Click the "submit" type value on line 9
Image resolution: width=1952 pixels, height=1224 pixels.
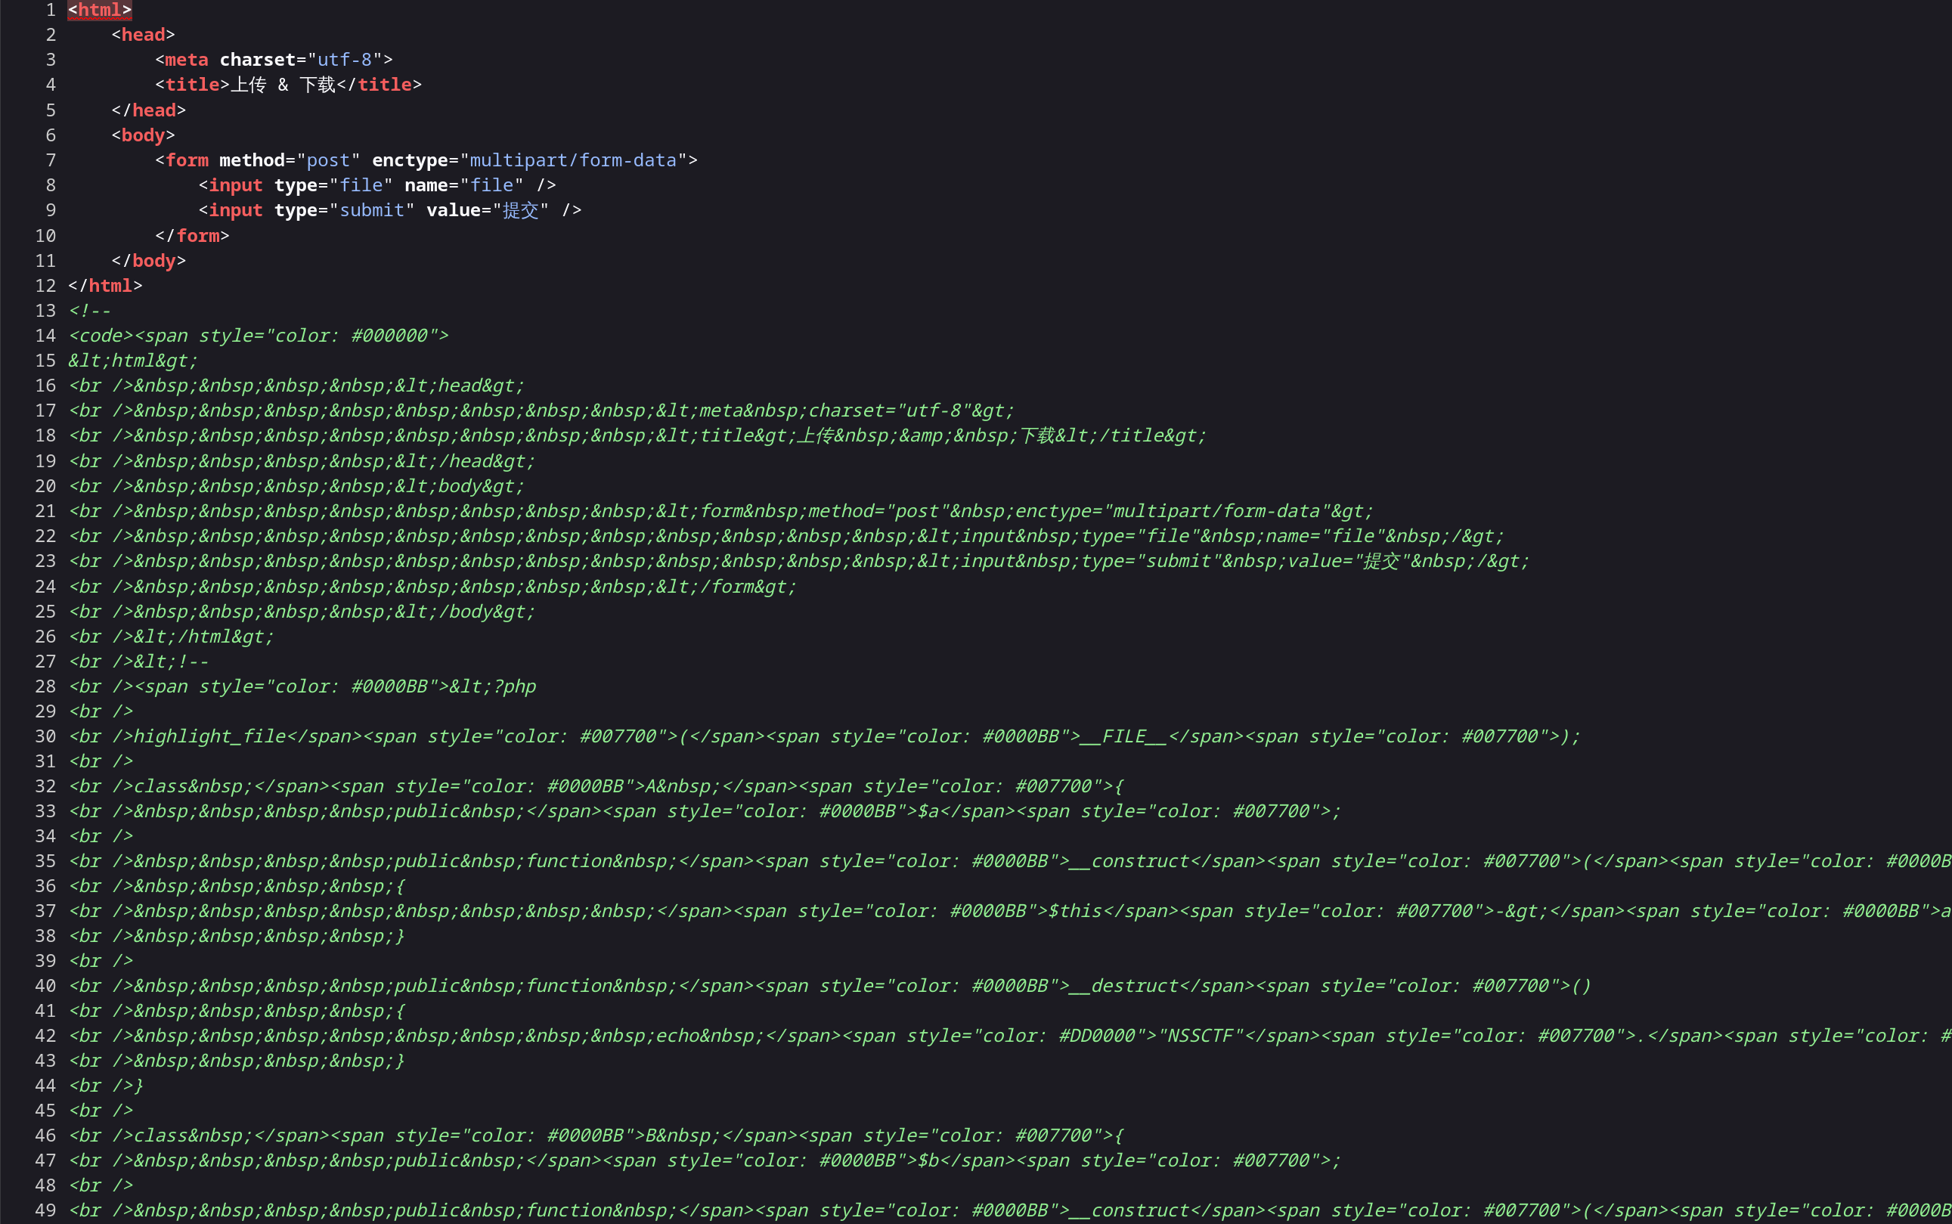[x=371, y=210]
